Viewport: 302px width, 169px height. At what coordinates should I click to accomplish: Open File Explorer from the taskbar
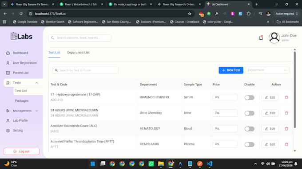click(161, 164)
